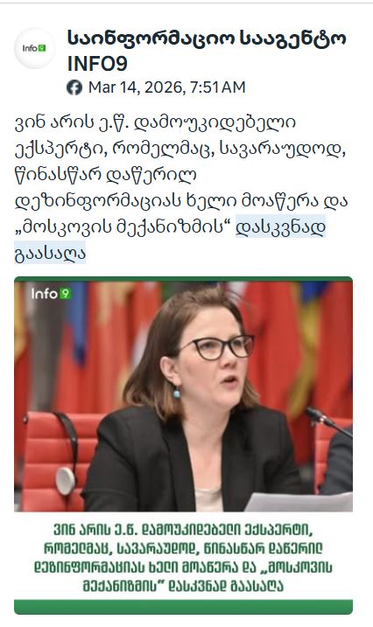Click the quoted phrase „მოსკოვის მექანიზმის“ in the post
Viewport: 373px width, 627px height.
tap(124, 227)
